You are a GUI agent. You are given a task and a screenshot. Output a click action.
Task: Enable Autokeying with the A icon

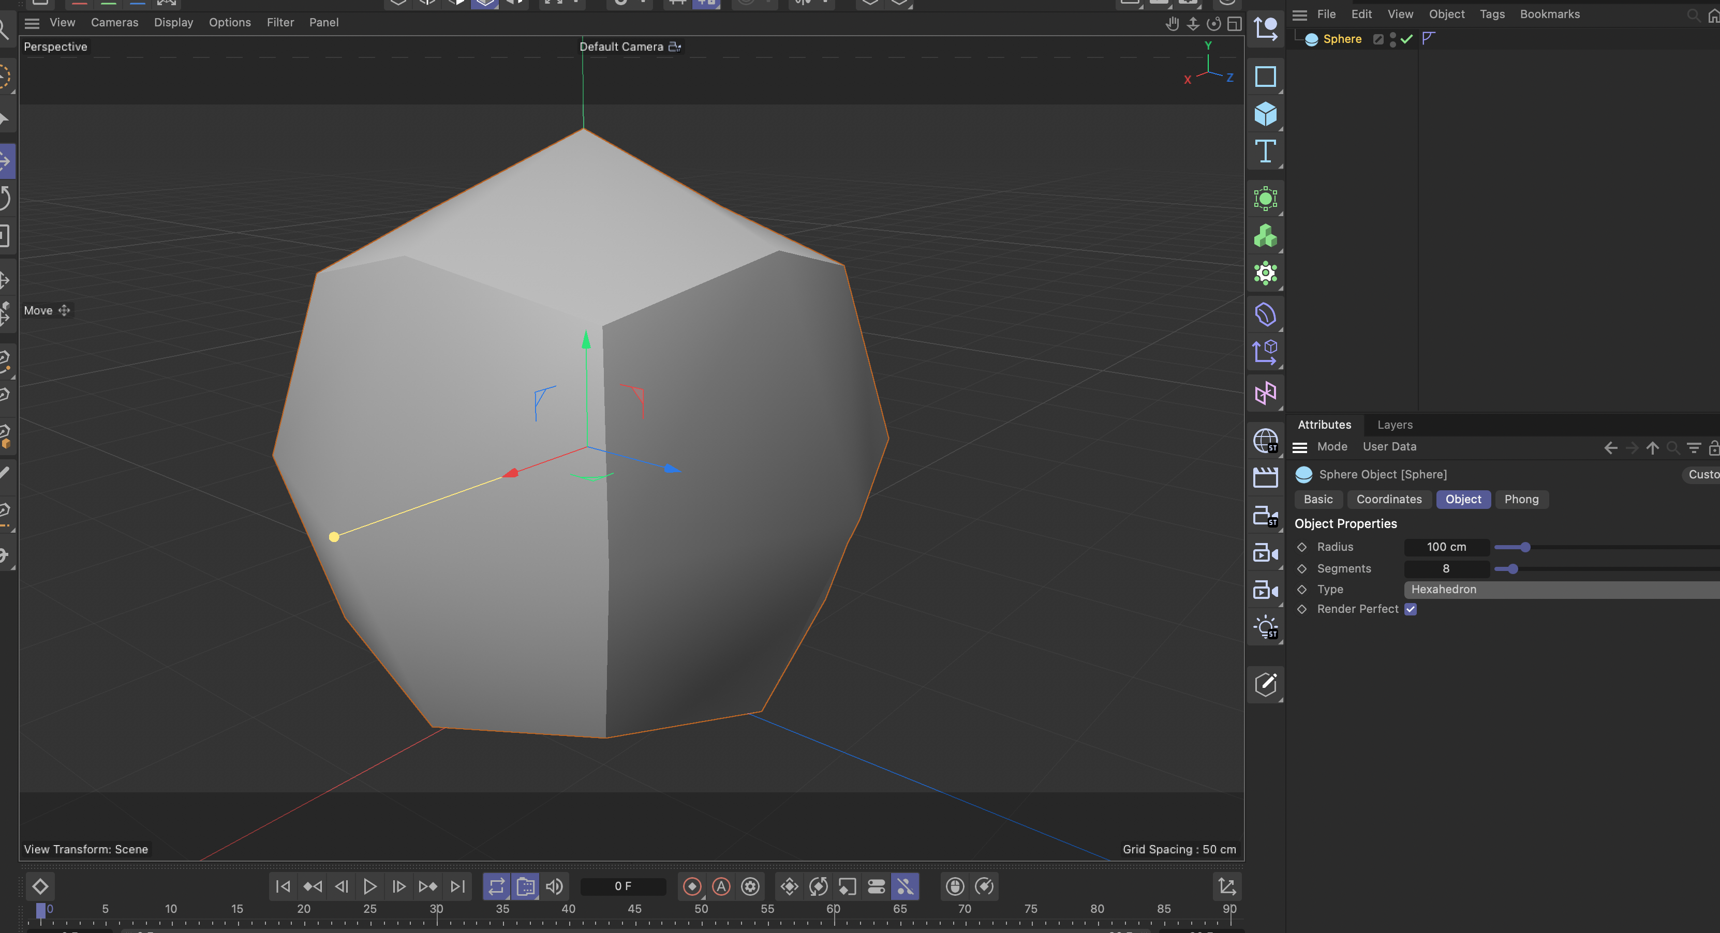click(721, 886)
